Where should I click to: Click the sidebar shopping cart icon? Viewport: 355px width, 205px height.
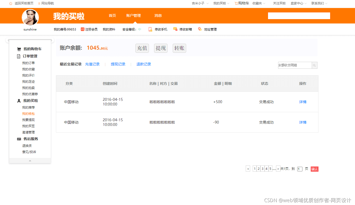19,49
